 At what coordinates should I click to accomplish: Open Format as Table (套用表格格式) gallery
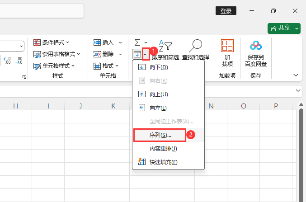(x=56, y=54)
